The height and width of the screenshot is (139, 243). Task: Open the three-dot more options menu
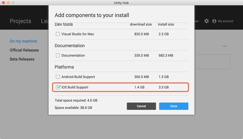click(225, 46)
